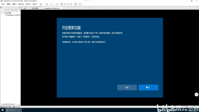Open the 文件(F) File menu
The height and width of the screenshot is (112, 199).
tap(3, 4)
